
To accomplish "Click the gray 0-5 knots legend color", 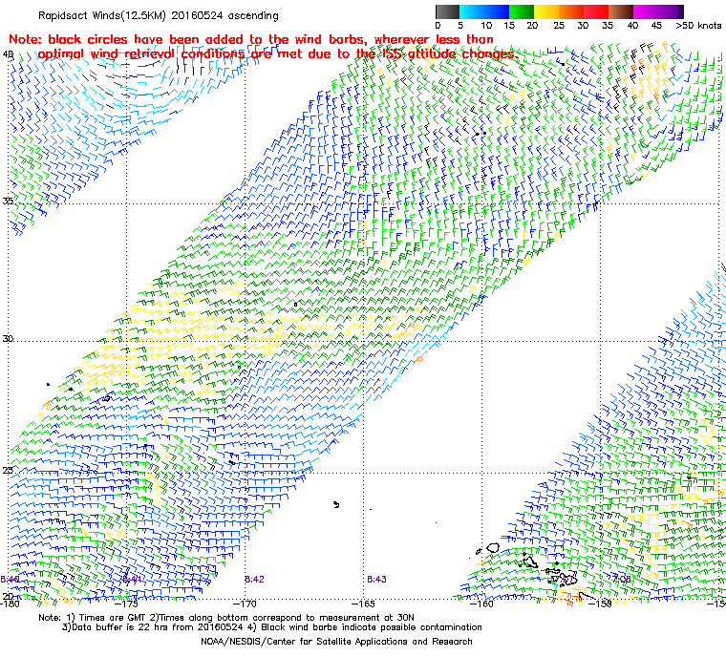I will coord(447,11).
